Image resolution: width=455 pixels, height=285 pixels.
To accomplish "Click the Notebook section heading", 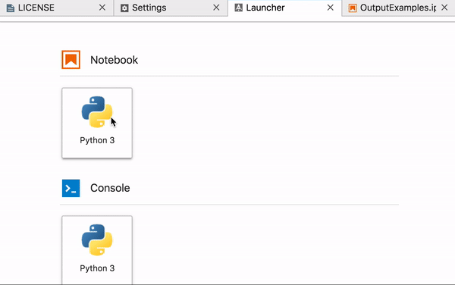I will coord(114,60).
